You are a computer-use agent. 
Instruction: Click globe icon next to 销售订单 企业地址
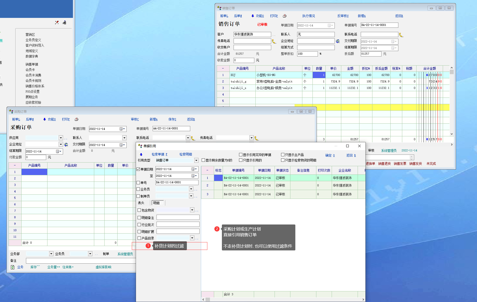pos(338,41)
